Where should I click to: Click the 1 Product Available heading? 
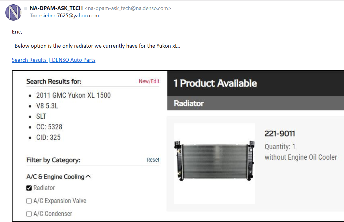[x=215, y=84]
